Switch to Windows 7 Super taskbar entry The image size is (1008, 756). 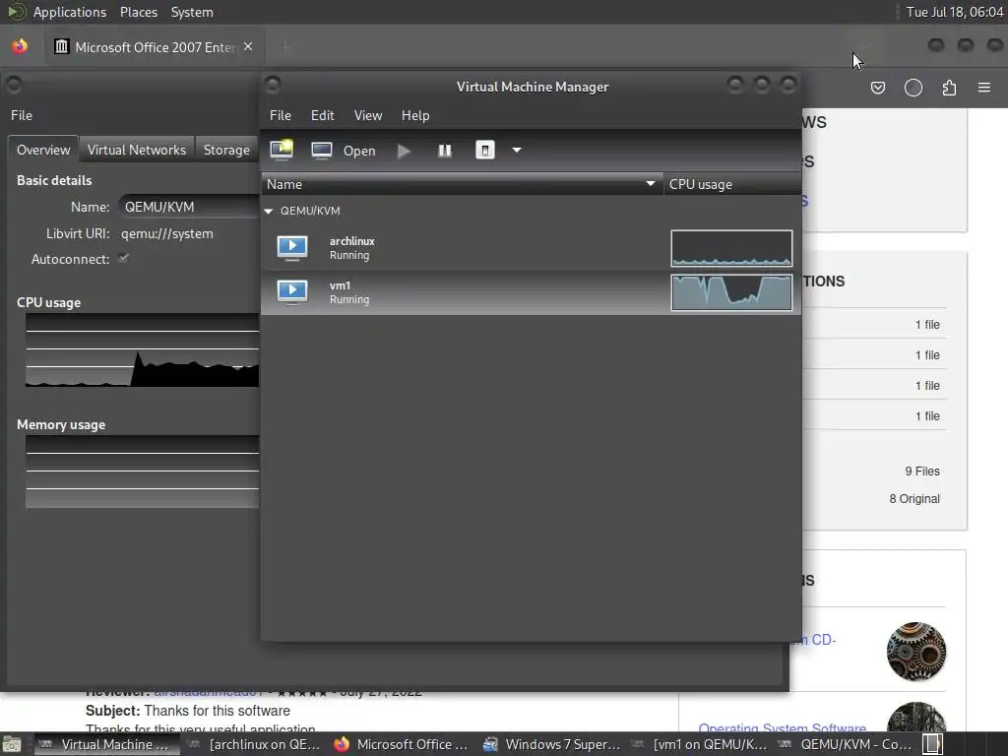tap(551, 744)
